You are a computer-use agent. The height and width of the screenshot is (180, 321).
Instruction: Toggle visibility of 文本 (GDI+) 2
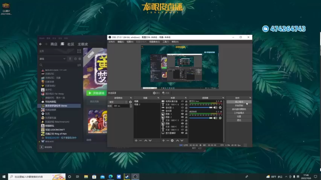[x=182, y=130]
